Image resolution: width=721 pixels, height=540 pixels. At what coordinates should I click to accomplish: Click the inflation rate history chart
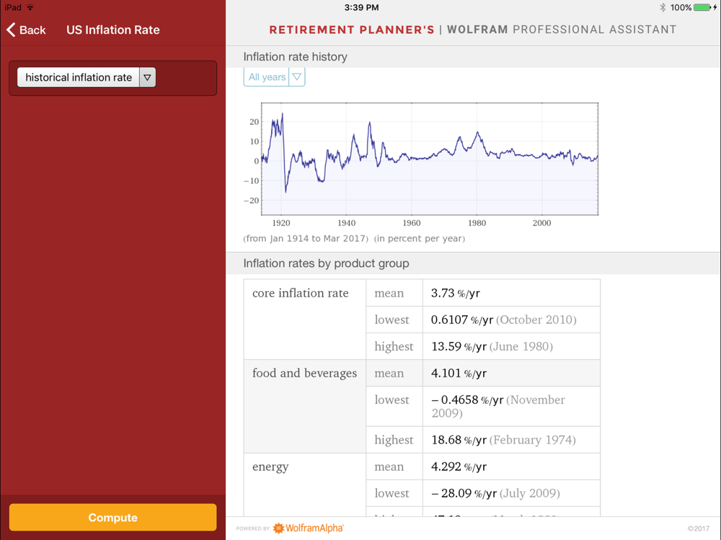tap(430, 159)
